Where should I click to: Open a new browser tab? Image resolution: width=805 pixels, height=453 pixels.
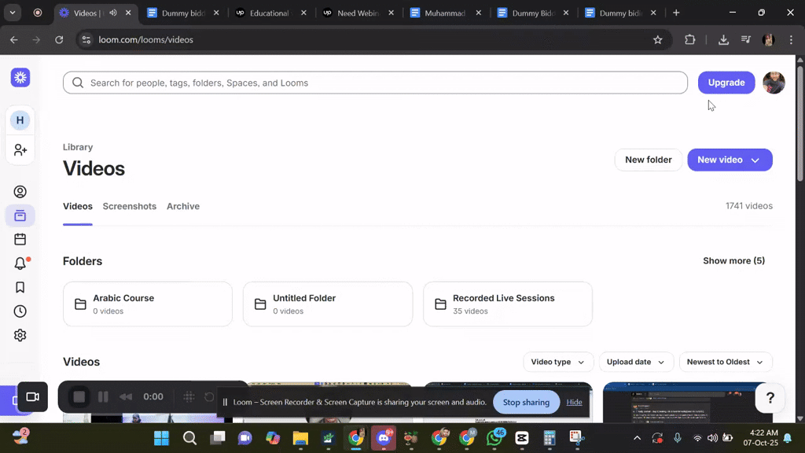676,13
